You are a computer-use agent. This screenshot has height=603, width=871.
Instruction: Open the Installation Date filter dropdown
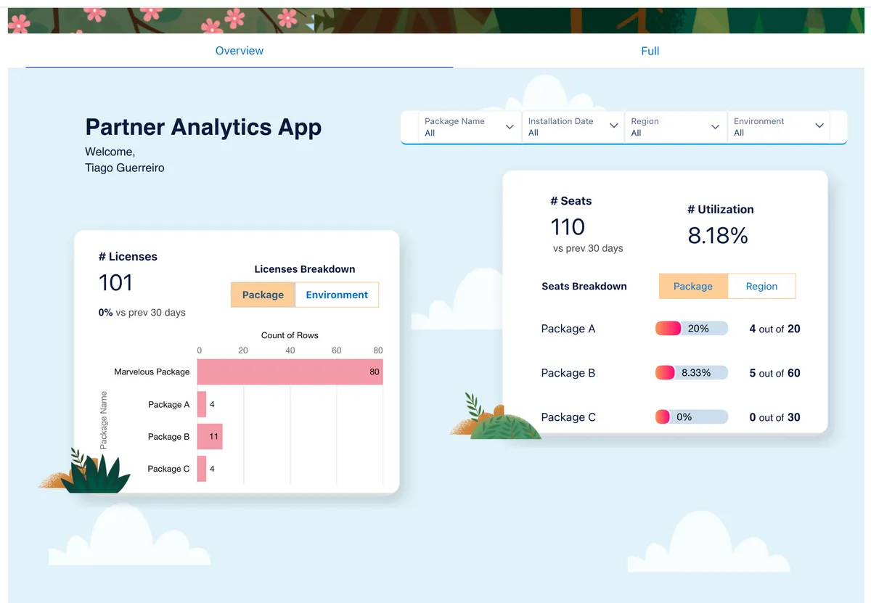[x=573, y=127]
